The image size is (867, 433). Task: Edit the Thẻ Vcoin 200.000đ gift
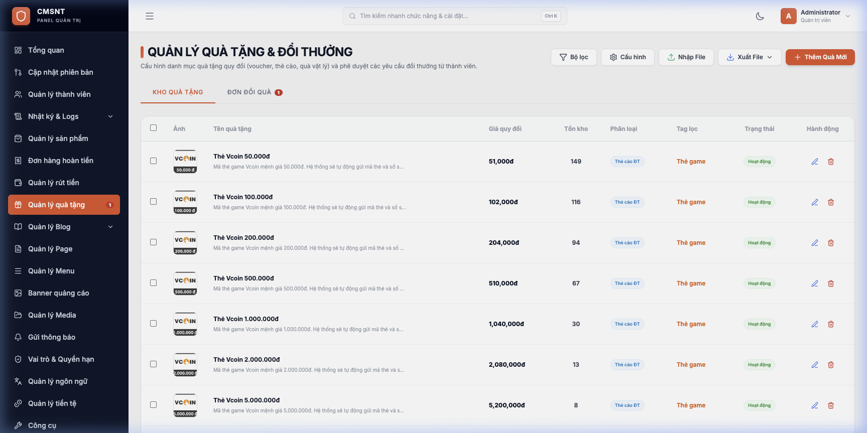(815, 243)
